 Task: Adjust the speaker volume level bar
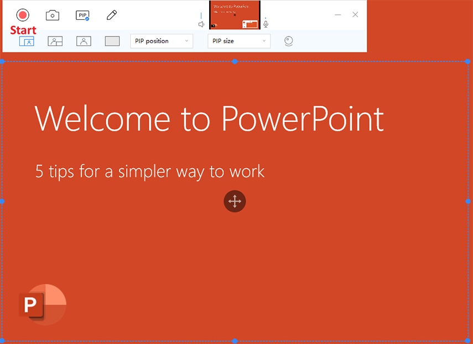point(201,16)
